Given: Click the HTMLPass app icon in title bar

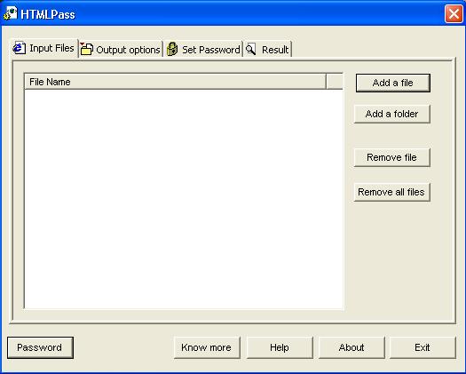Looking at the screenshot, I should pyautogui.click(x=11, y=13).
